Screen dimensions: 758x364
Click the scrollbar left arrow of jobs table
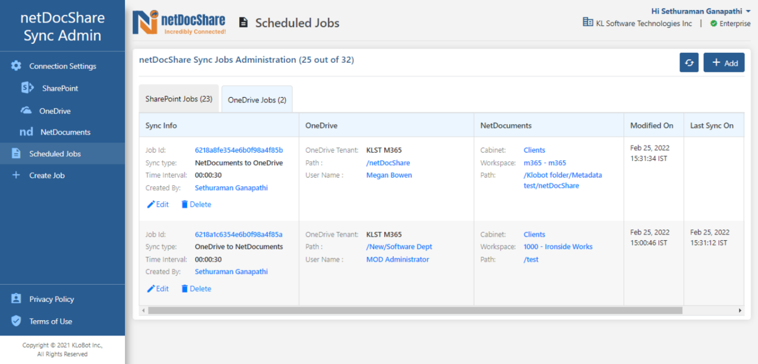pos(143,310)
